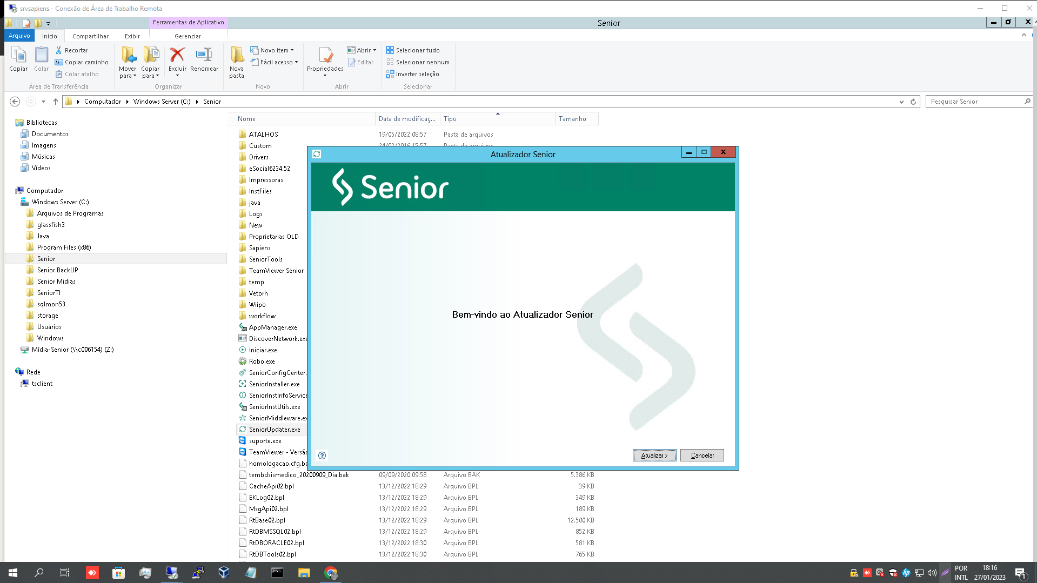The image size is (1037, 583).
Task: Switch to the Exibir ribbon tab
Action: pos(132,36)
